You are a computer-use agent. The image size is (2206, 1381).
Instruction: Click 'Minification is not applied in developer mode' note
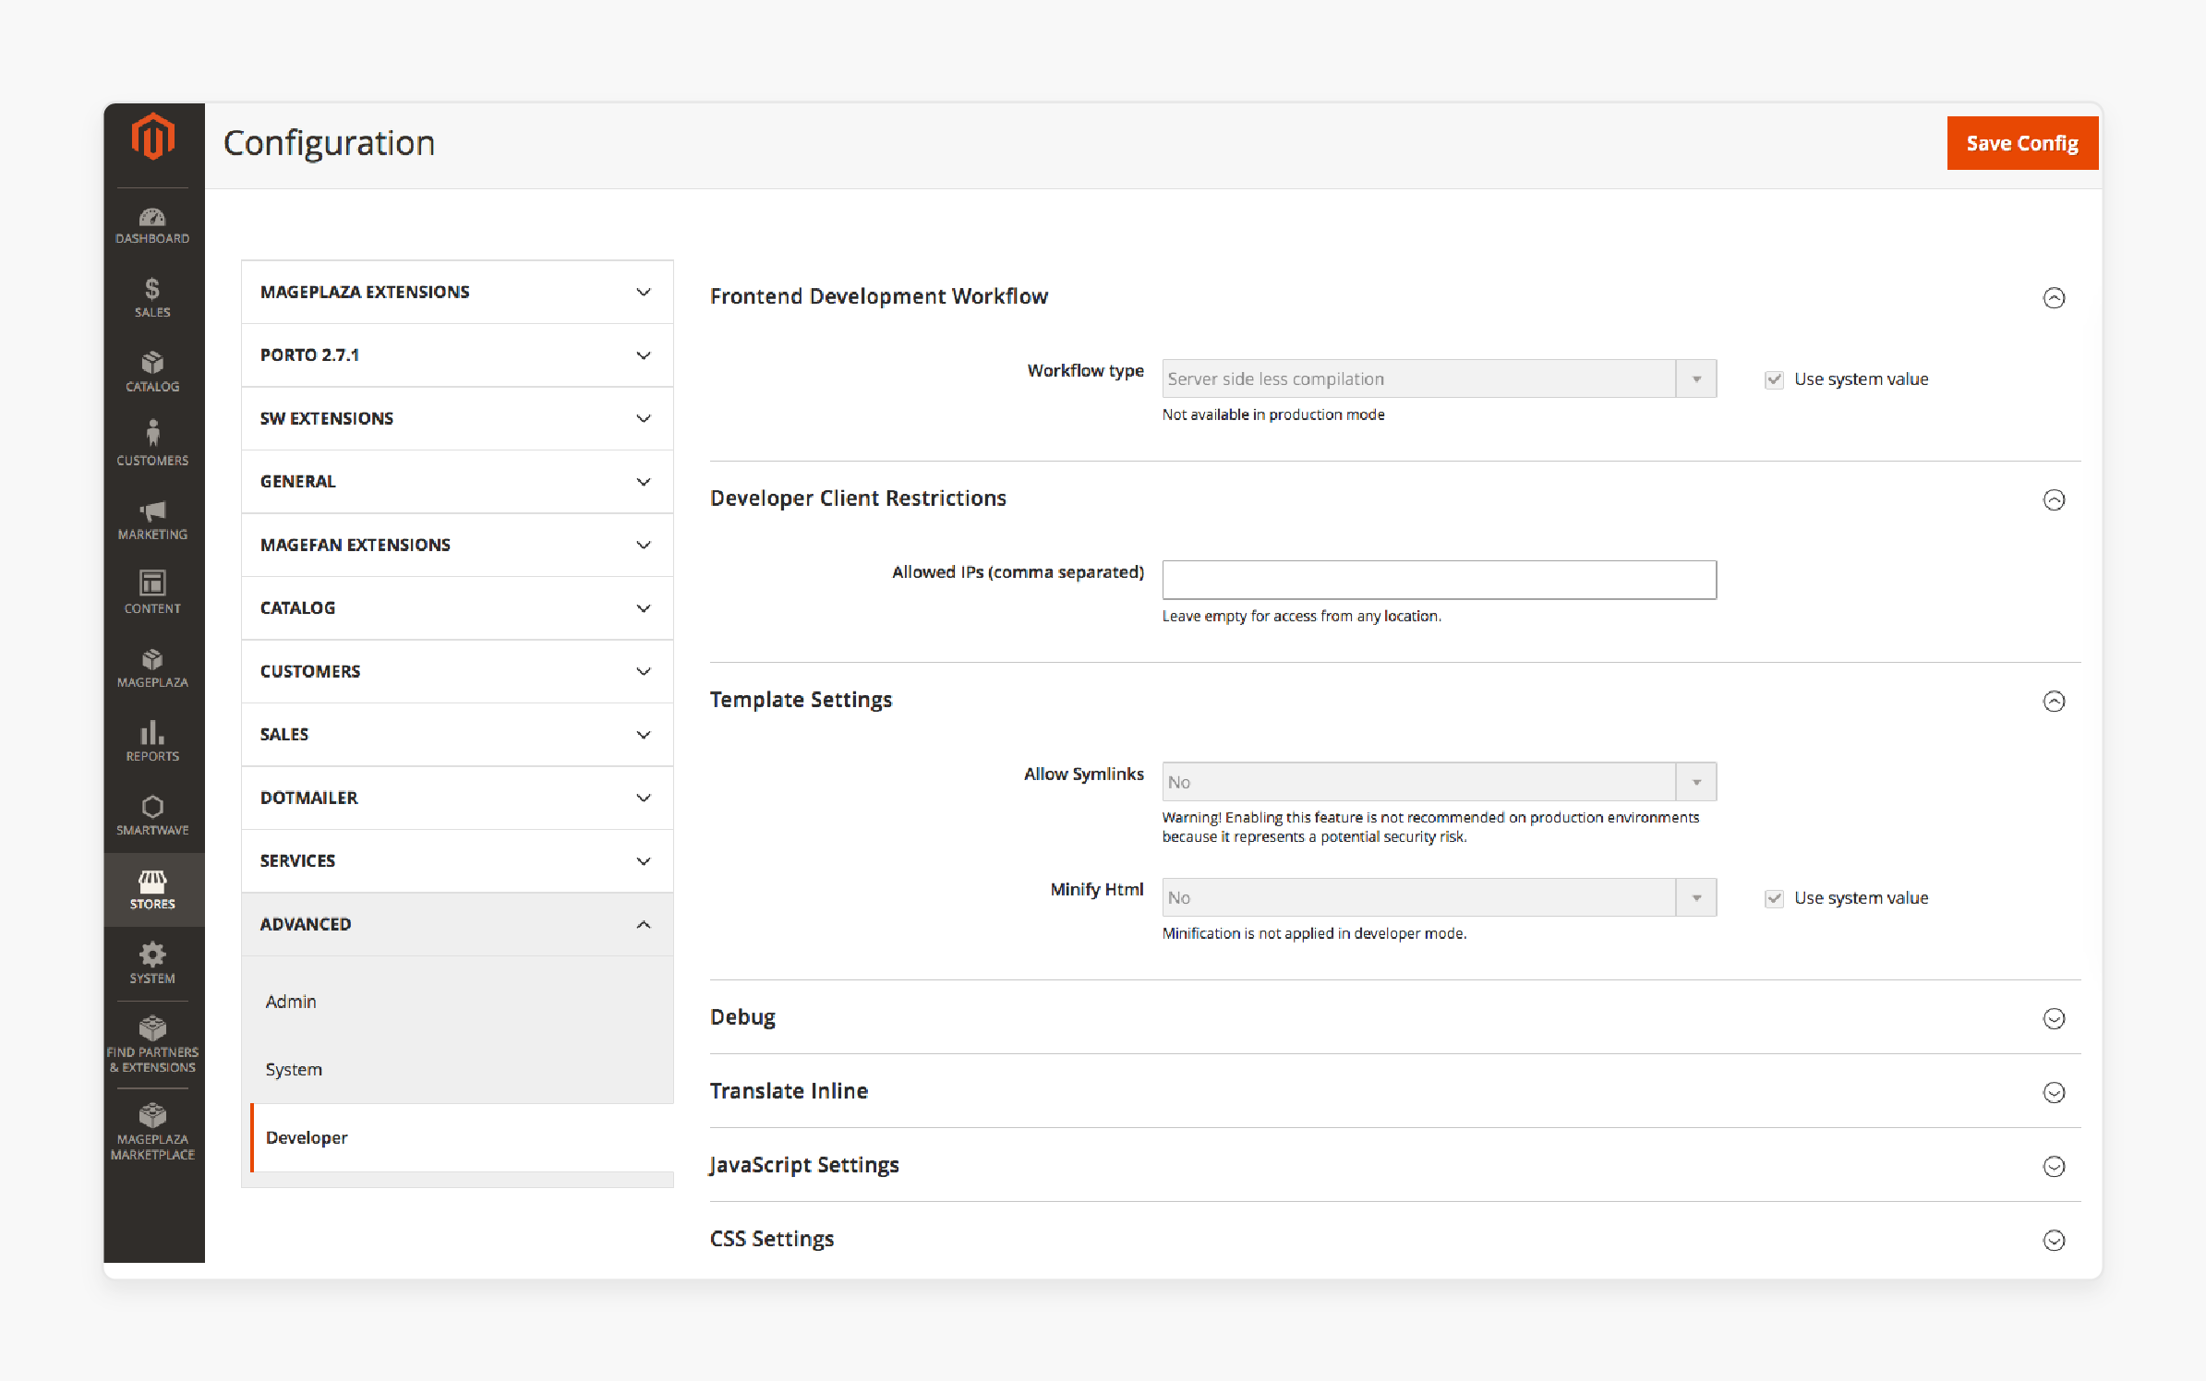coord(1315,933)
